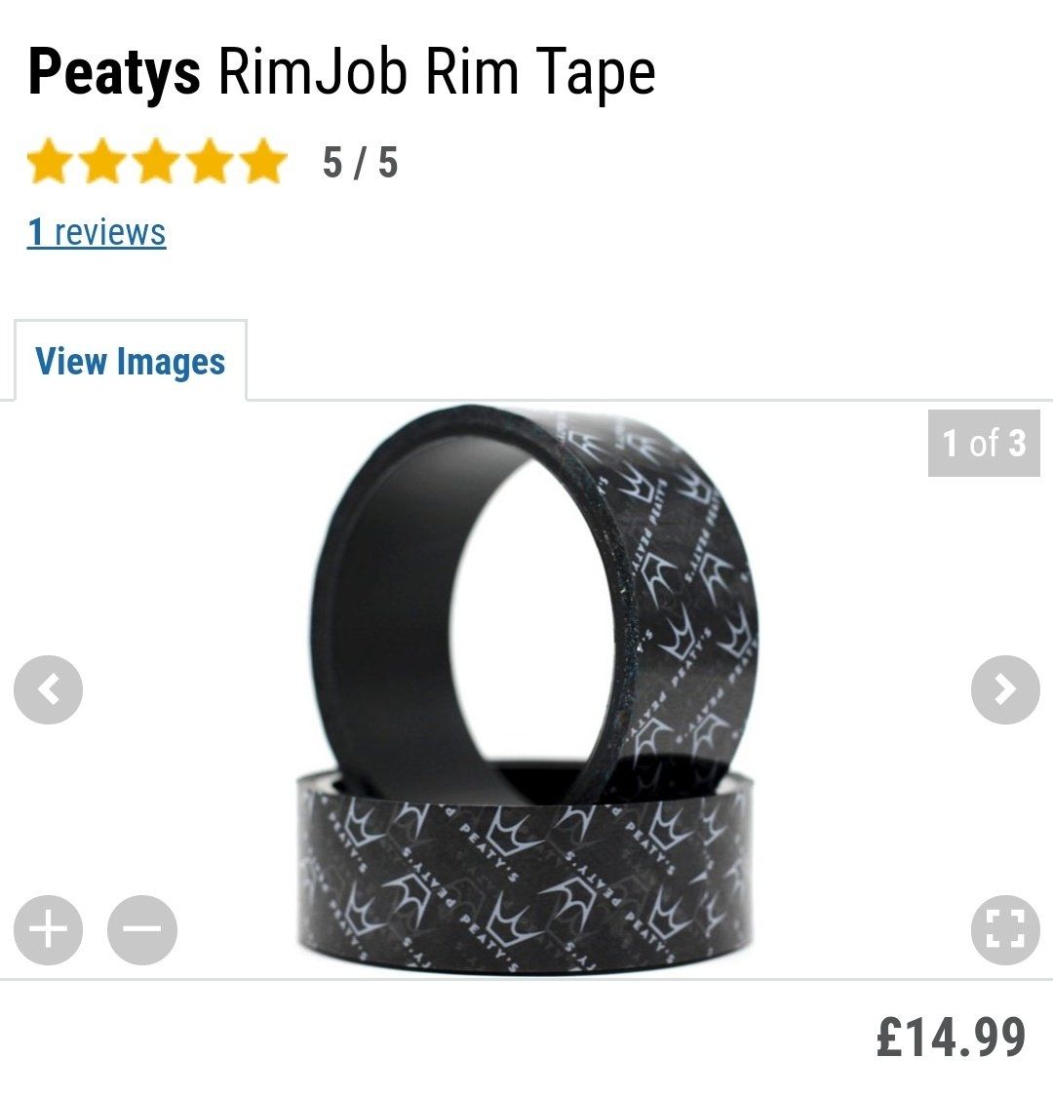
Task: Click the bold Peatys brand name
Action: click(x=114, y=72)
